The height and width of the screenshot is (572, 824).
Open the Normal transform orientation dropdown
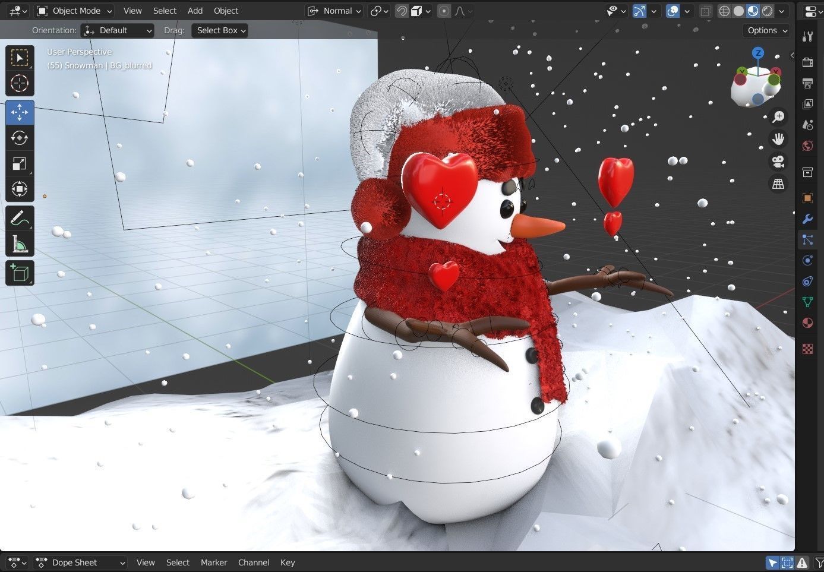(334, 11)
